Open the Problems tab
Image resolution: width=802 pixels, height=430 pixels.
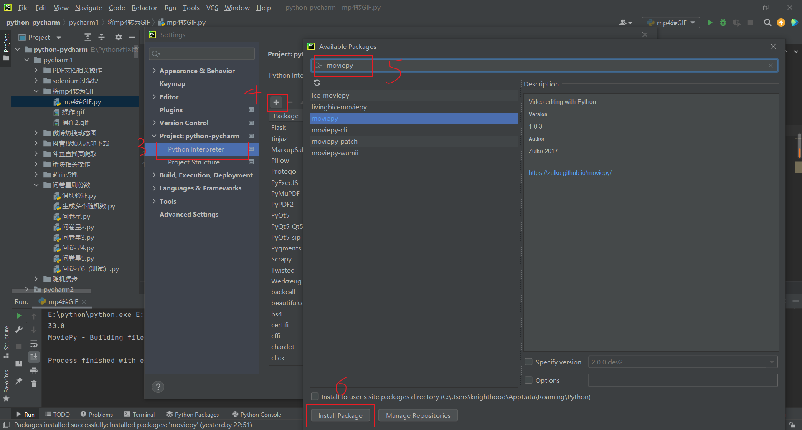(x=96, y=414)
